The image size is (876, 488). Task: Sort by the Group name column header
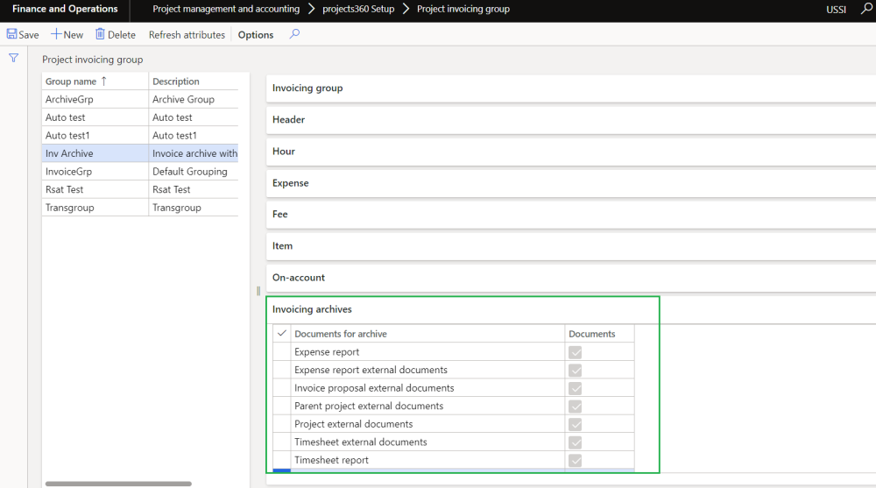(76, 81)
